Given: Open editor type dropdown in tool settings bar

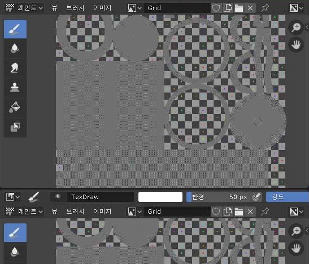Looking at the screenshot, I should tap(13, 197).
